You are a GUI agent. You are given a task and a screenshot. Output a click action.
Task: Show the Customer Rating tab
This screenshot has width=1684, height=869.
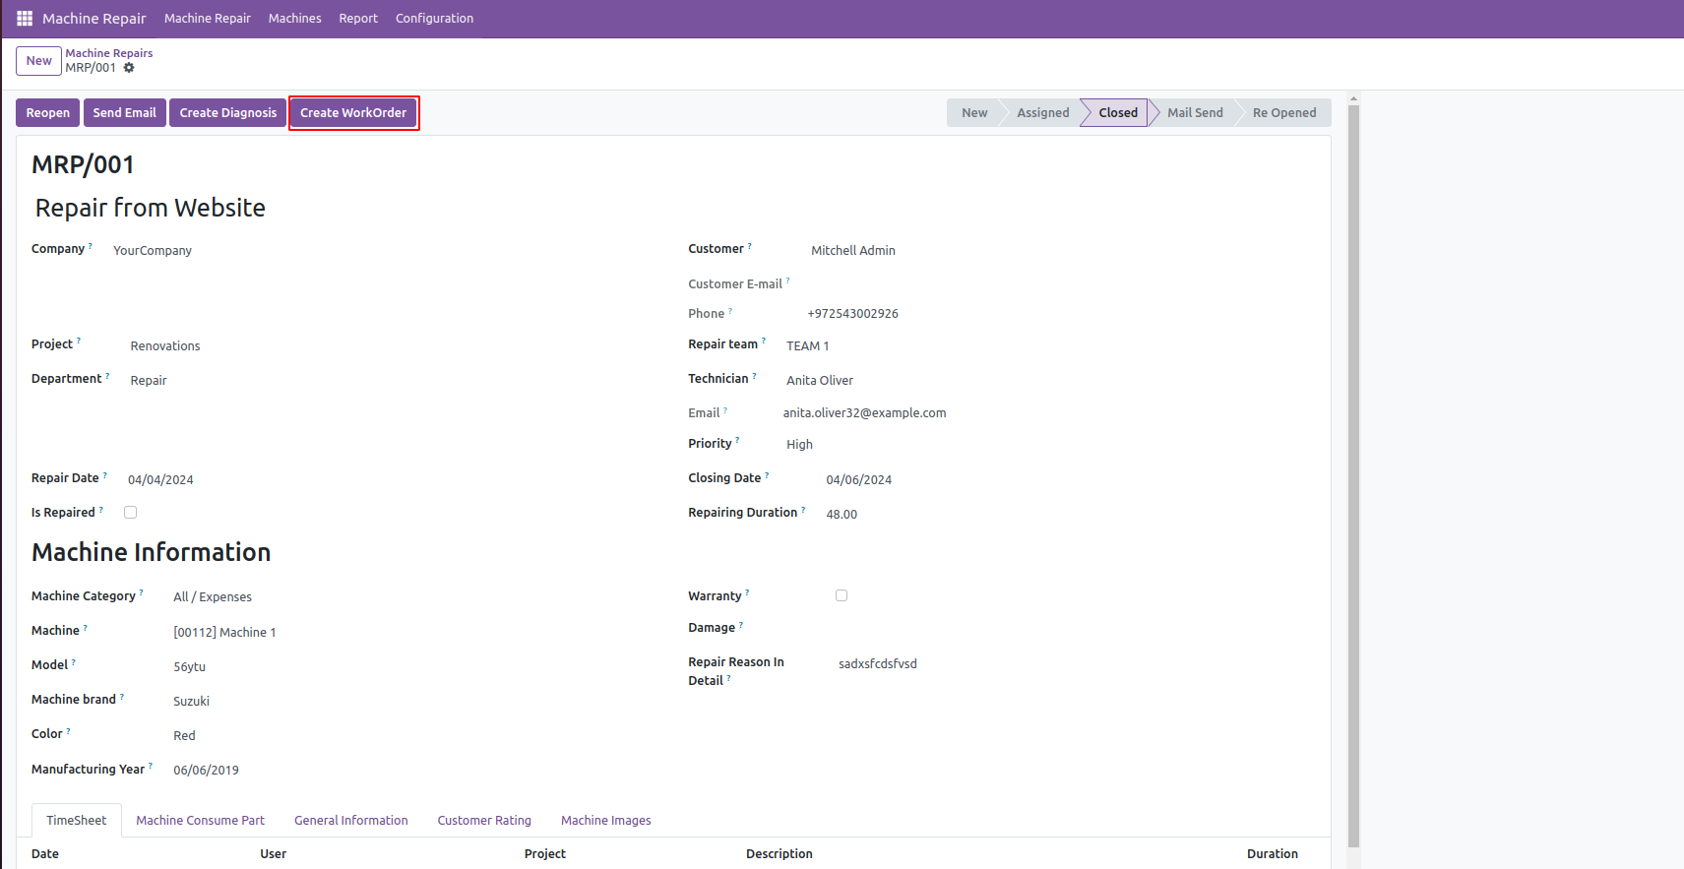coord(484,821)
